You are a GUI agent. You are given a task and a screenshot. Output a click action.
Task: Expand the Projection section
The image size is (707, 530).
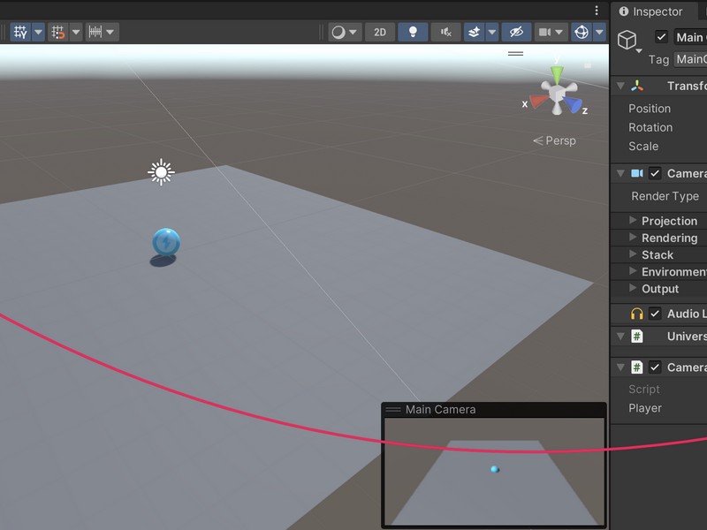click(x=633, y=221)
